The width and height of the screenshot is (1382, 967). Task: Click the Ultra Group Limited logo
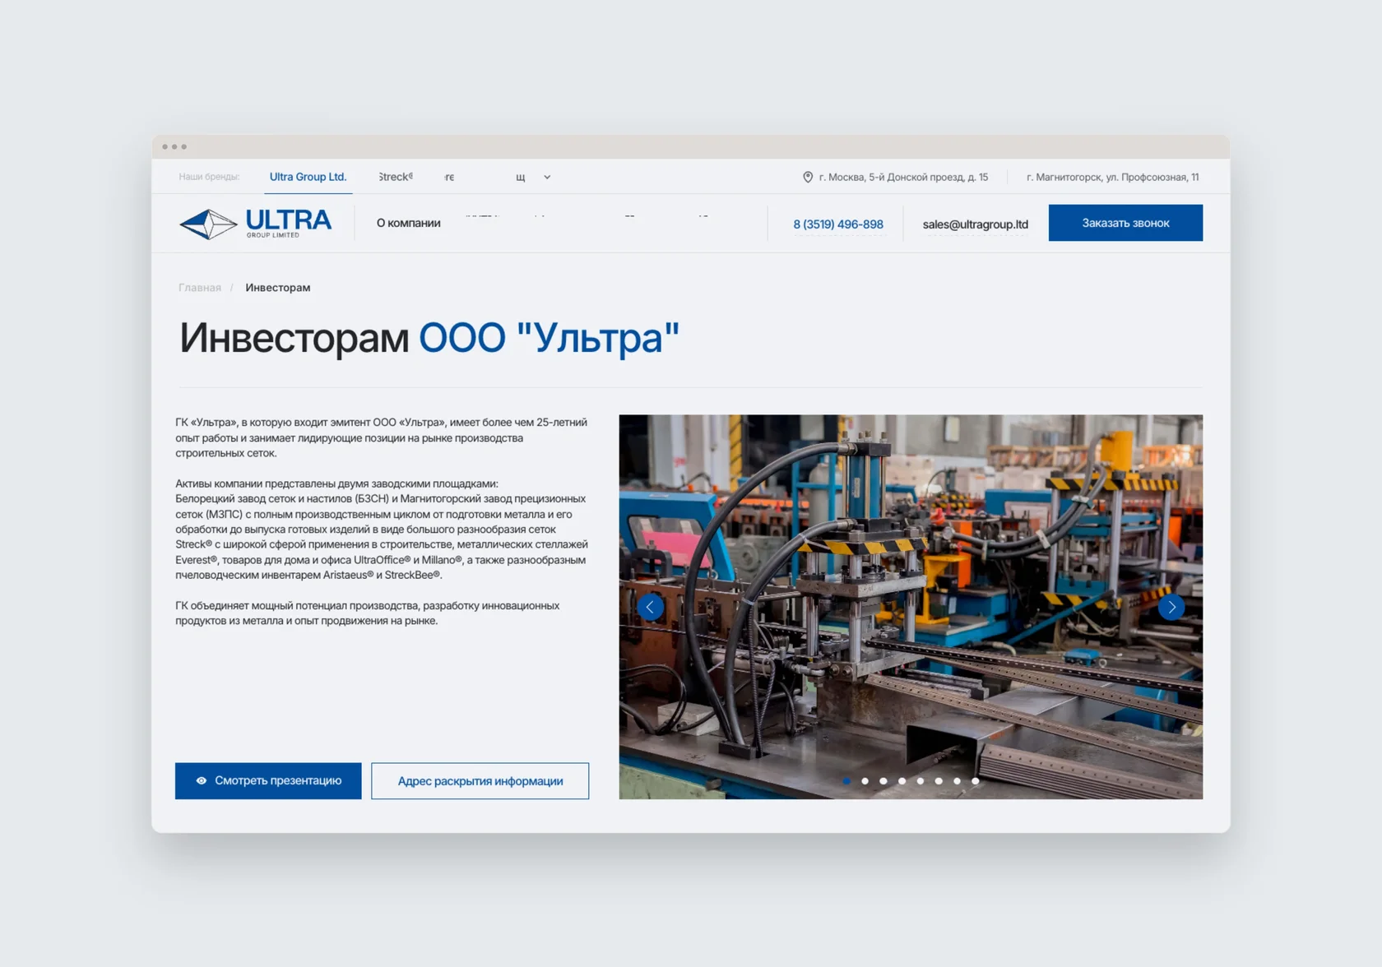coord(255,223)
